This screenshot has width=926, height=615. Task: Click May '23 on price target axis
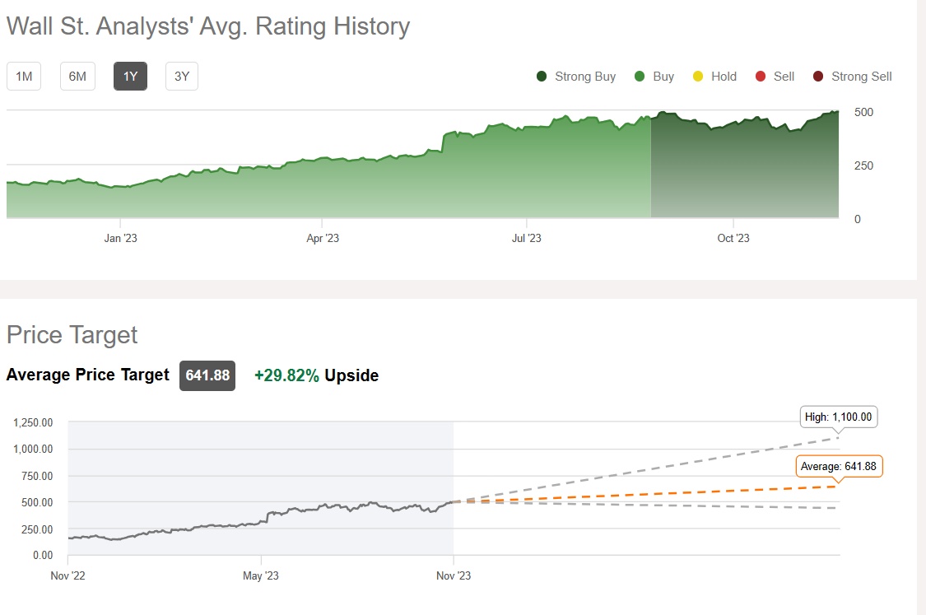[x=262, y=575]
